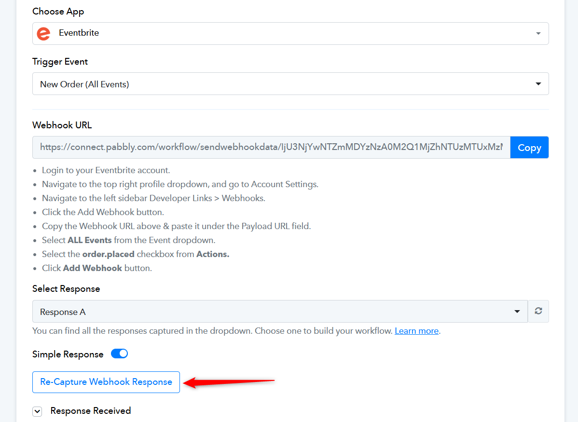
Task: Click the Response Received chevron icon
Action: click(37, 411)
